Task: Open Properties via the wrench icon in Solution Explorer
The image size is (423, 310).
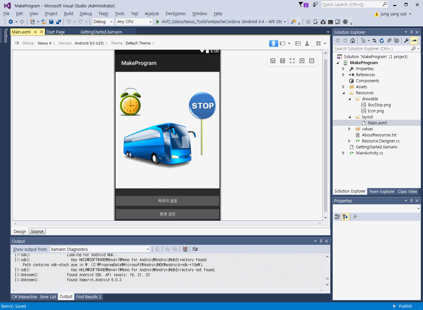Action: click(406, 40)
